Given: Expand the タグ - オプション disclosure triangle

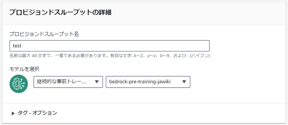Looking at the screenshot, I should [x=13, y=113].
